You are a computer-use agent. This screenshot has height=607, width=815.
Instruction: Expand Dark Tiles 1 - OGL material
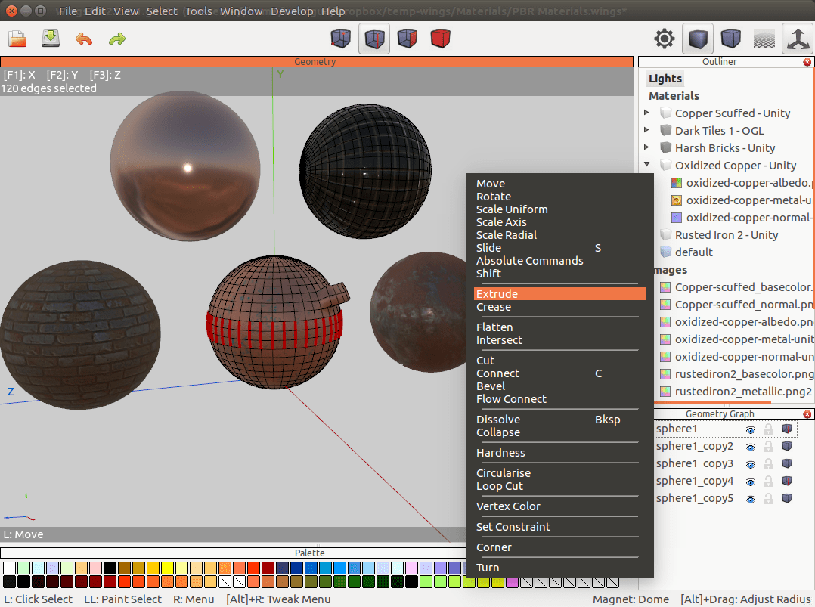click(x=646, y=130)
